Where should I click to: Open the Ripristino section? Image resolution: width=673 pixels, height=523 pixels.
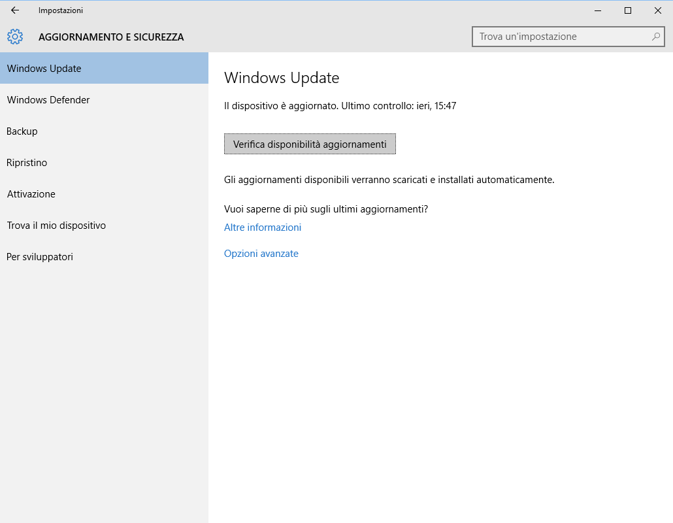point(105,162)
